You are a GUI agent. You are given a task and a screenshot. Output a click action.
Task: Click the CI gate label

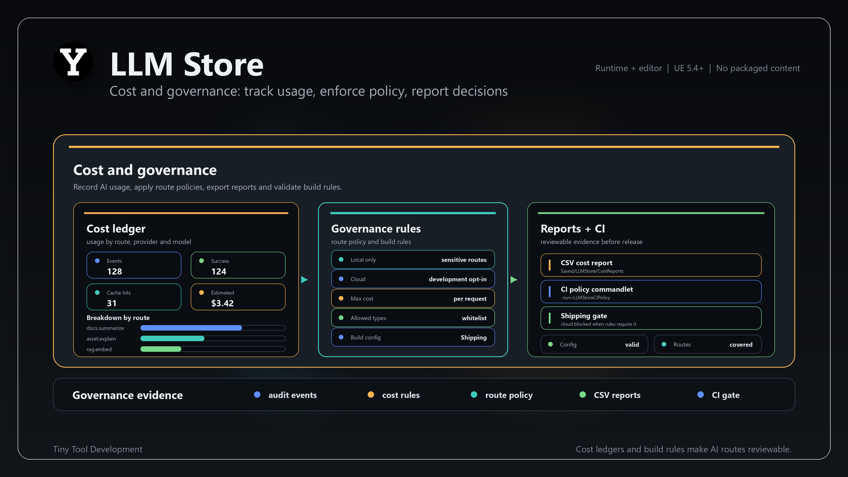coord(726,395)
